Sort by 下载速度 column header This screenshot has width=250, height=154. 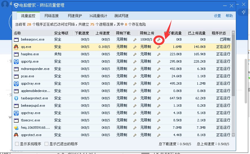pos(84,33)
